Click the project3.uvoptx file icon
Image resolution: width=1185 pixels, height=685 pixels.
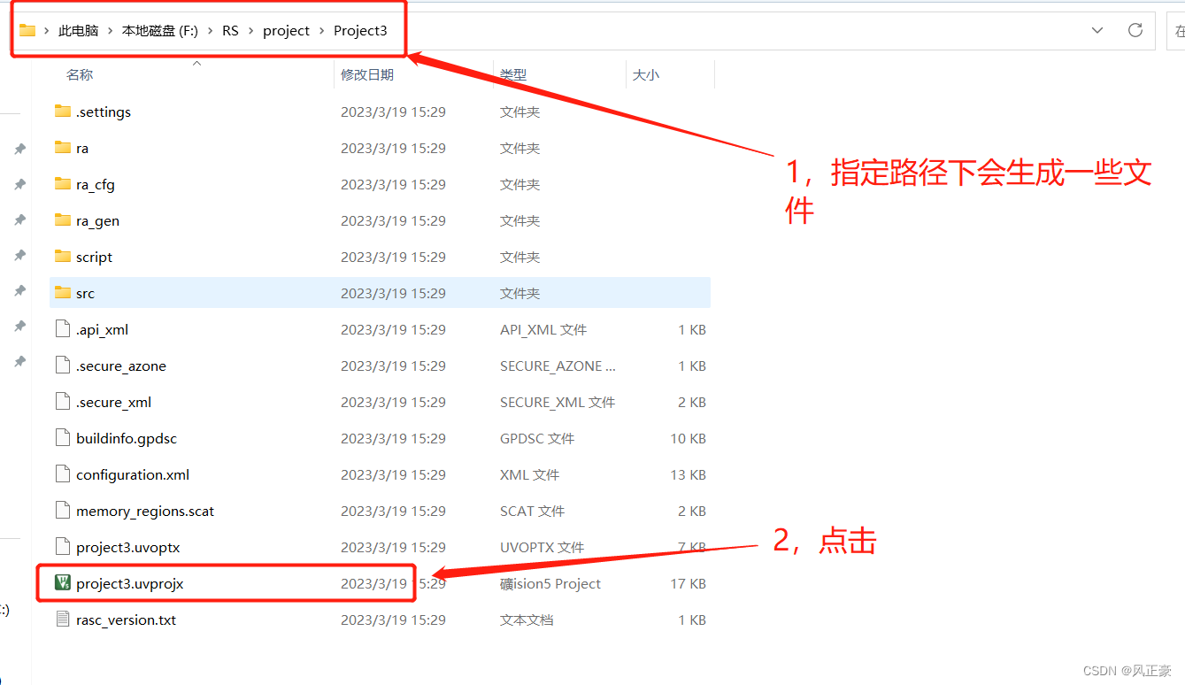tap(62, 547)
